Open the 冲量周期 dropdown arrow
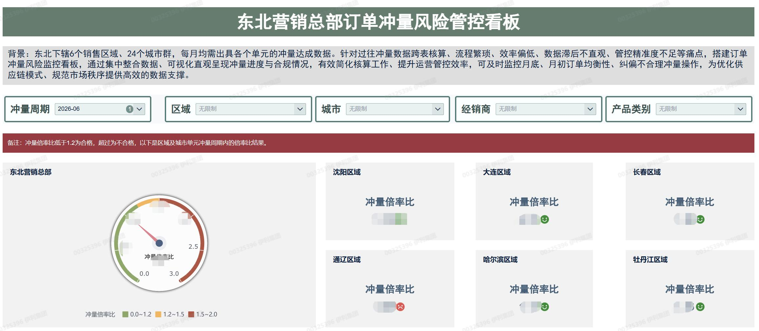 coord(140,109)
